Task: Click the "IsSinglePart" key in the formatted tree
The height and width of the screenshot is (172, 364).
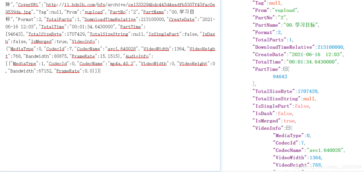Action: click(x=272, y=106)
